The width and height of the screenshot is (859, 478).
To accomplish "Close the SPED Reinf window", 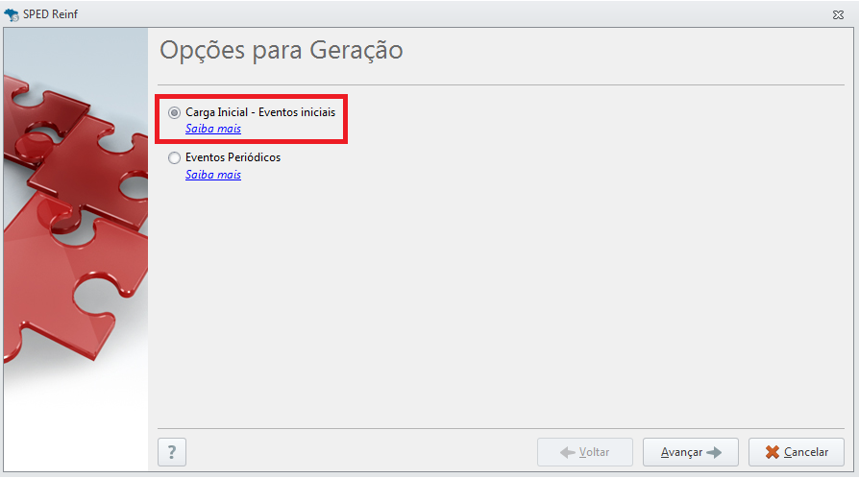I will [838, 14].
